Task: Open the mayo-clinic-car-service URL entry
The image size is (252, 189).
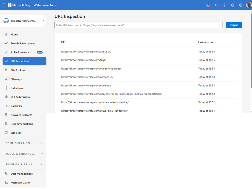Action: point(148,111)
